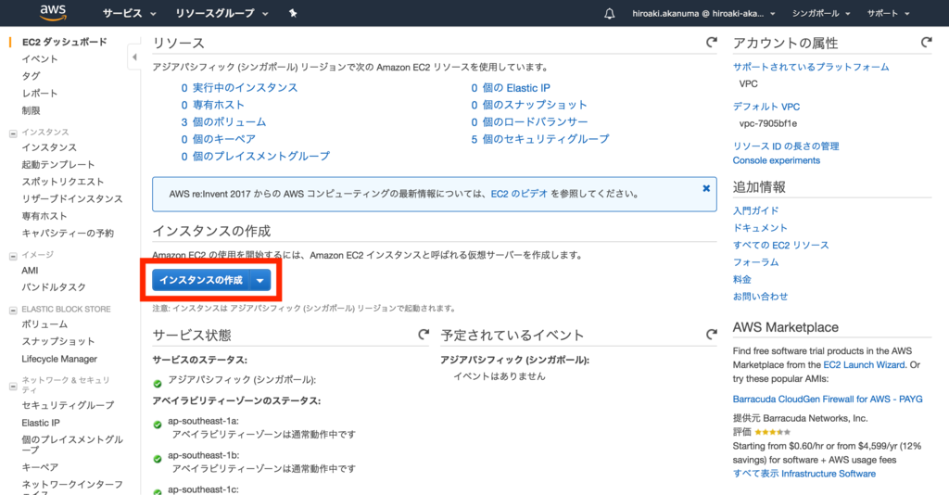Collapse the インスタンス sidebar section
Viewport: 949px width, 495px height.
pos(13,133)
